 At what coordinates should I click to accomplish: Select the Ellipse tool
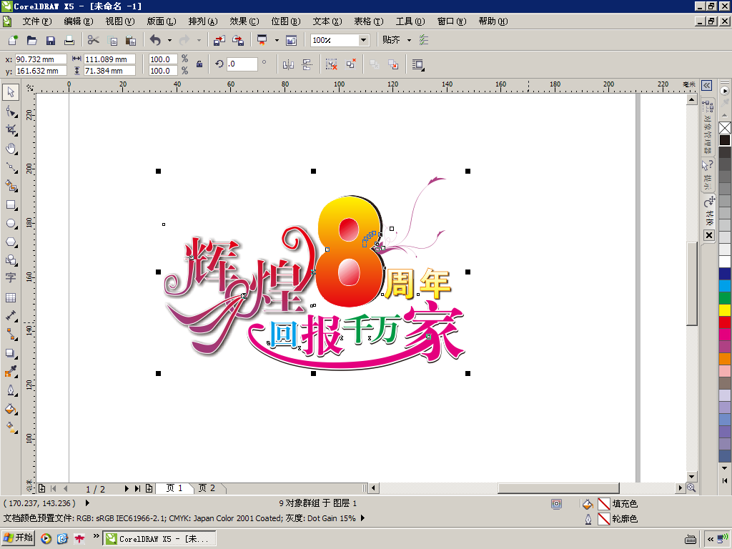[11, 224]
